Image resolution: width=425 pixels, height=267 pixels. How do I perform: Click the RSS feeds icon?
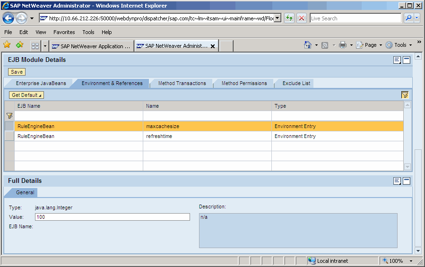point(324,45)
